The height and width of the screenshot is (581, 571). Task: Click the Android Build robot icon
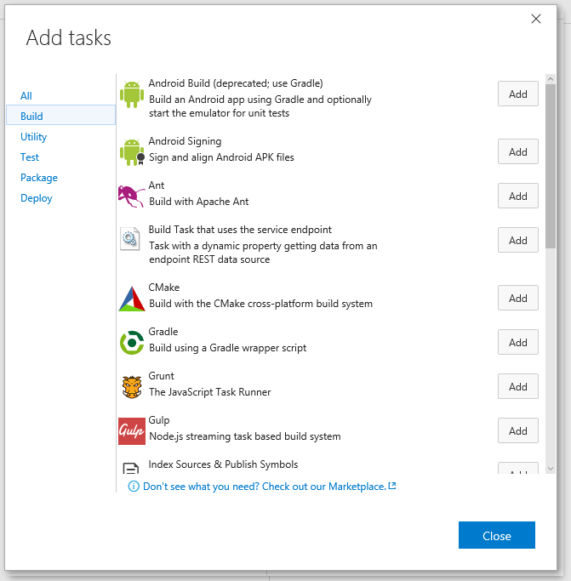[132, 94]
